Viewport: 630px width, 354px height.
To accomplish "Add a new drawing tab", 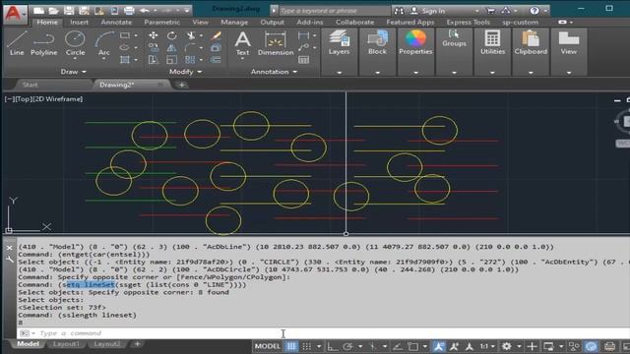I will click(x=181, y=85).
